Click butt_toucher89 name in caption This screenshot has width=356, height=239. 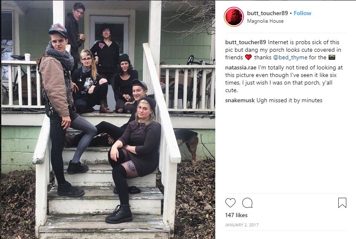(246, 42)
